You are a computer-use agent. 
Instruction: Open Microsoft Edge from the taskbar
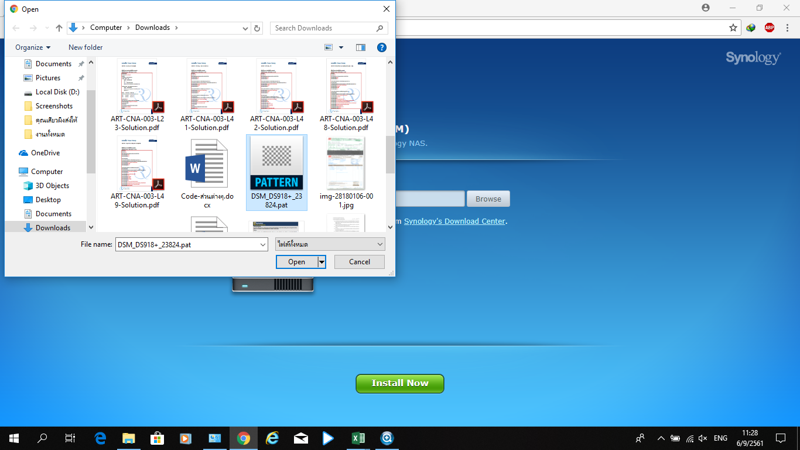pyautogui.click(x=100, y=438)
